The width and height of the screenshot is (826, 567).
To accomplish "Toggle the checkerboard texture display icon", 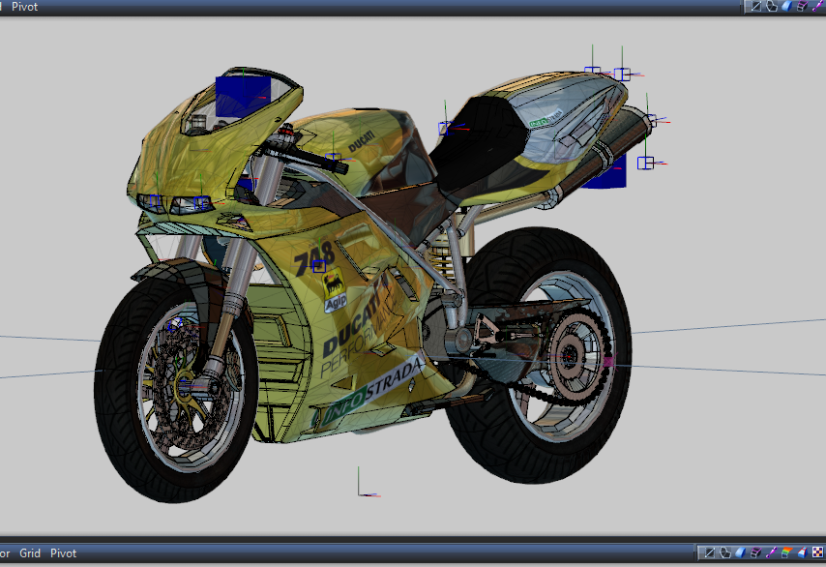I will pyautogui.click(x=817, y=552).
